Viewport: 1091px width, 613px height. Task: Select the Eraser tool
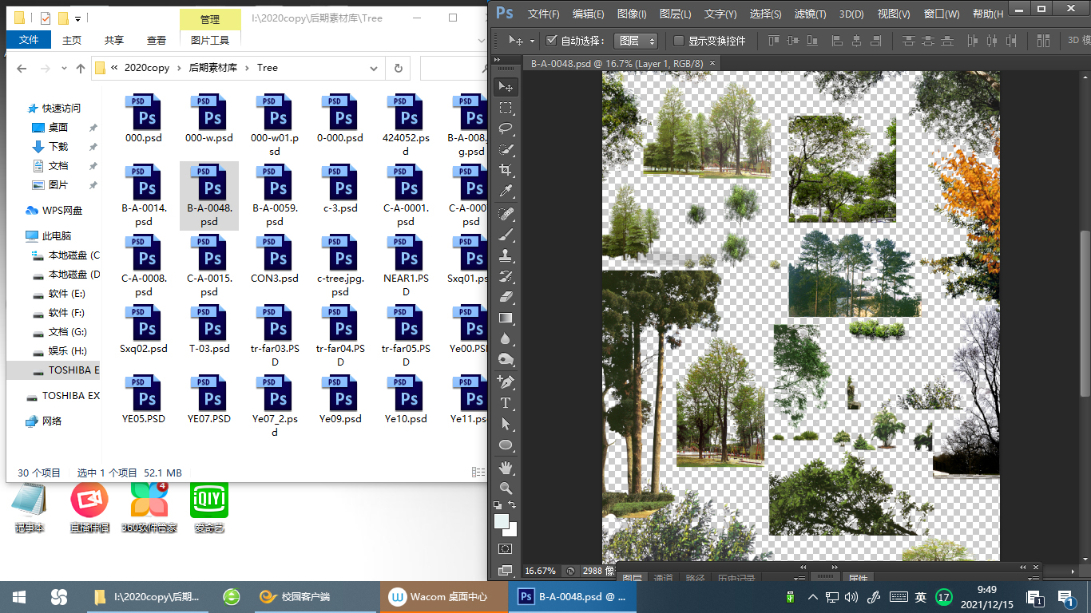[506, 297]
